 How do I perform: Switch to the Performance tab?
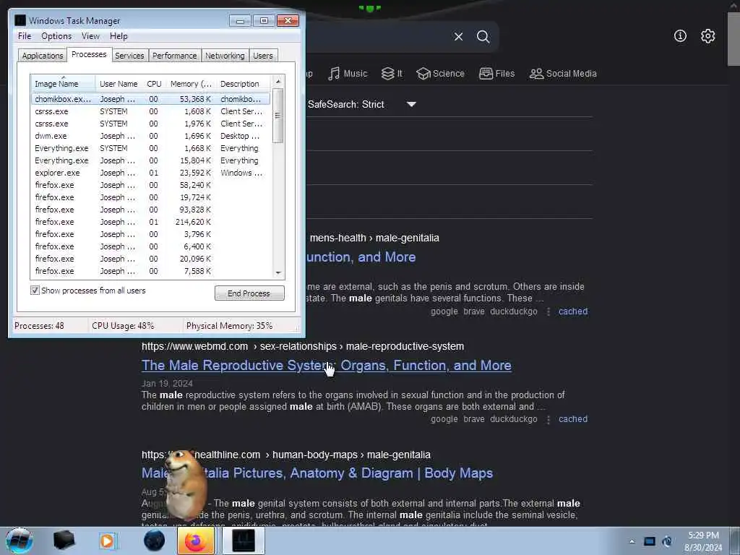[x=174, y=56]
